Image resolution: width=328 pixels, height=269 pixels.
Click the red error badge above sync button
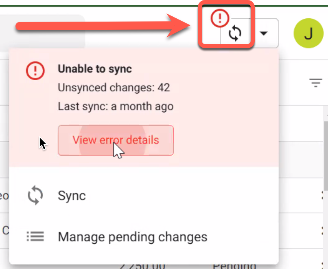(x=220, y=18)
